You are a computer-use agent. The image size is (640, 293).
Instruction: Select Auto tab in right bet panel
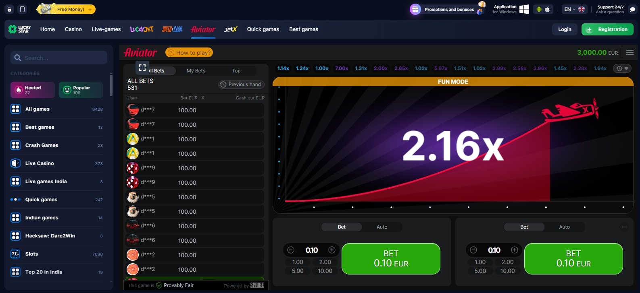(564, 227)
